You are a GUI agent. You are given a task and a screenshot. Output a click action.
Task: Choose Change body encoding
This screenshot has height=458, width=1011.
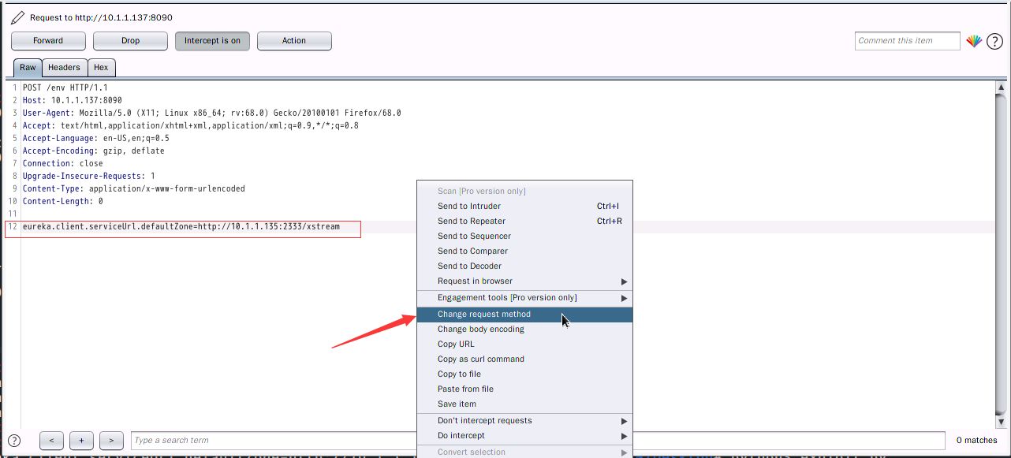pos(524,329)
